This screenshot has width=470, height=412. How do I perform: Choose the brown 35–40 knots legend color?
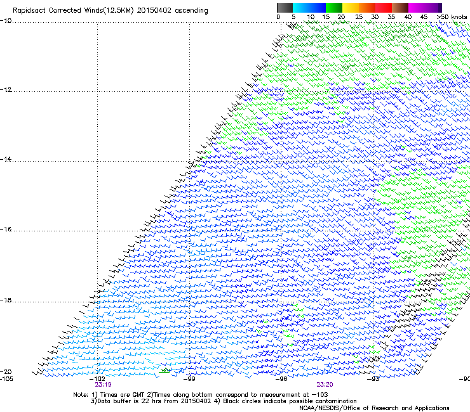click(x=400, y=8)
